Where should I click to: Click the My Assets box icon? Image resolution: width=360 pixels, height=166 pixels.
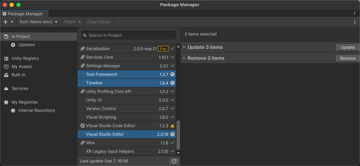[x=6, y=67]
